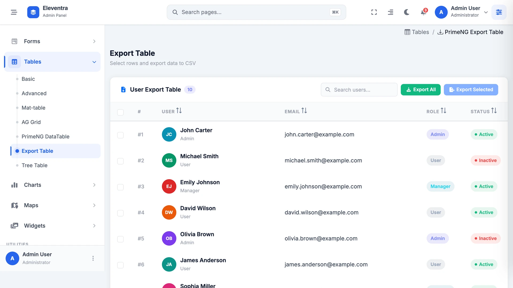Click the JA avatar for James Anderson
The height and width of the screenshot is (288, 513).
pos(169,265)
